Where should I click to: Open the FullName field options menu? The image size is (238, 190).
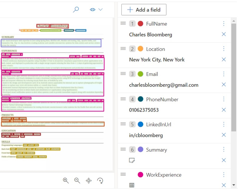[224, 24]
